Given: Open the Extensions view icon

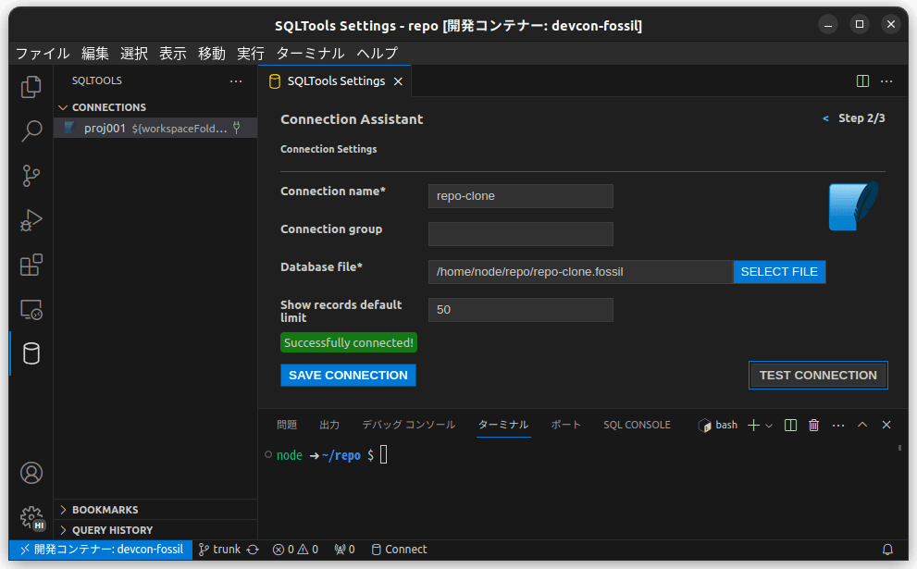Looking at the screenshot, I should pos(31,265).
